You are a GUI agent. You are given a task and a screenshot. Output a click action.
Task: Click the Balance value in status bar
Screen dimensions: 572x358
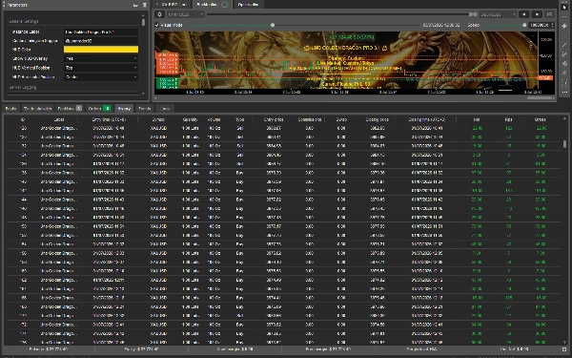pyautogui.click(x=48, y=349)
